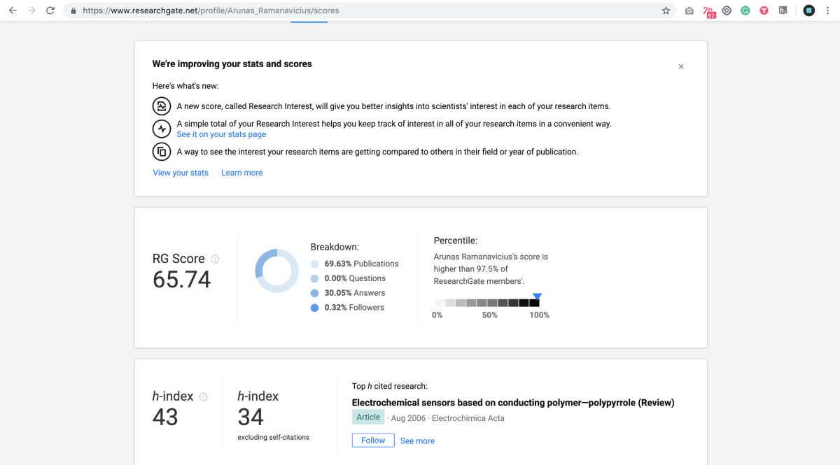Open the 'View your stats' link
840x465 pixels.
(x=181, y=173)
